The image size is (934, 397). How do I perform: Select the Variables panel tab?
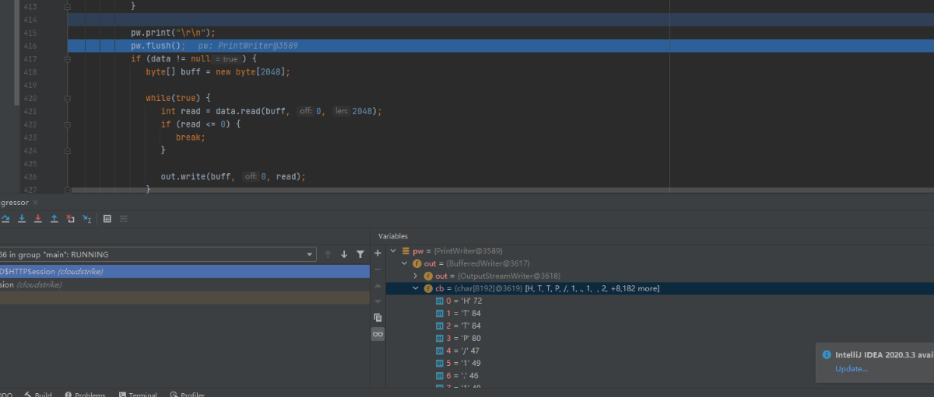coord(393,236)
